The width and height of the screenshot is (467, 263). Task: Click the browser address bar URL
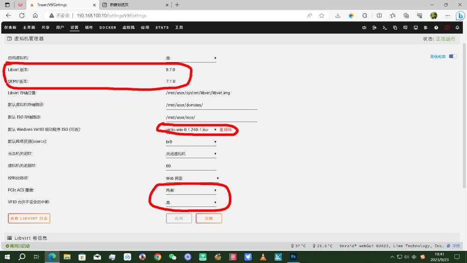point(112,15)
